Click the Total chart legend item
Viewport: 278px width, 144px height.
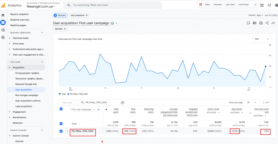point(62,94)
